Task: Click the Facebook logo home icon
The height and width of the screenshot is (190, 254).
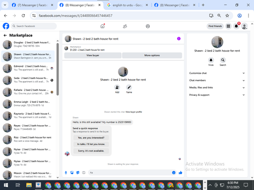Action: [6, 26]
